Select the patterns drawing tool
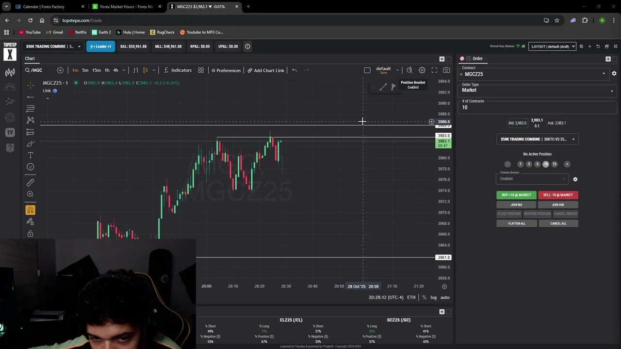The height and width of the screenshot is (349, 621). pyautogui.click(x=31, y=120)
